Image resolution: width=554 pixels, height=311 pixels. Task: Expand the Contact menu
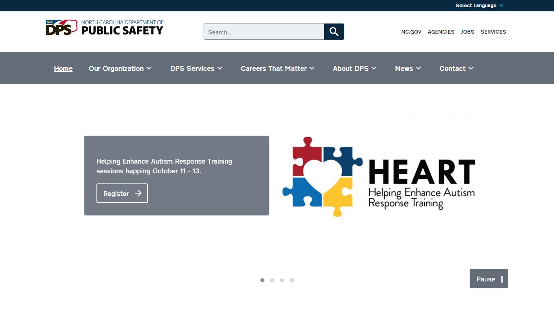coord(457,68)
